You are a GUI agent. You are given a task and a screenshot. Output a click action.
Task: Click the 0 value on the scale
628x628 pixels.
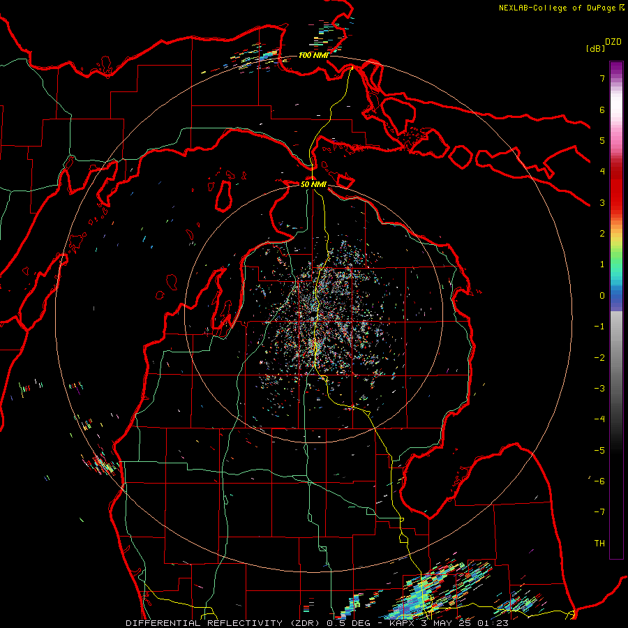click(602, 296)
